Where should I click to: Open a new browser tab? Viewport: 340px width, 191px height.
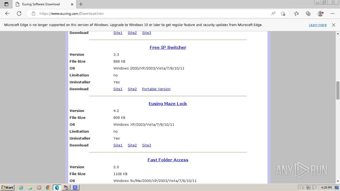[x=81, y=4]
